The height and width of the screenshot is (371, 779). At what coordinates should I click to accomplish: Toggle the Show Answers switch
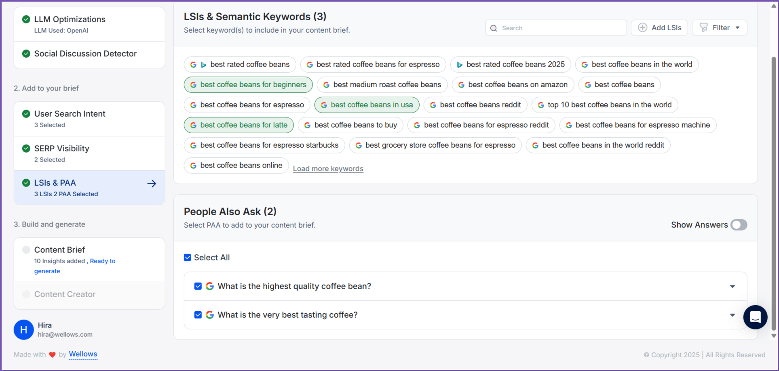pyautogui.click(x=739, y=225)
